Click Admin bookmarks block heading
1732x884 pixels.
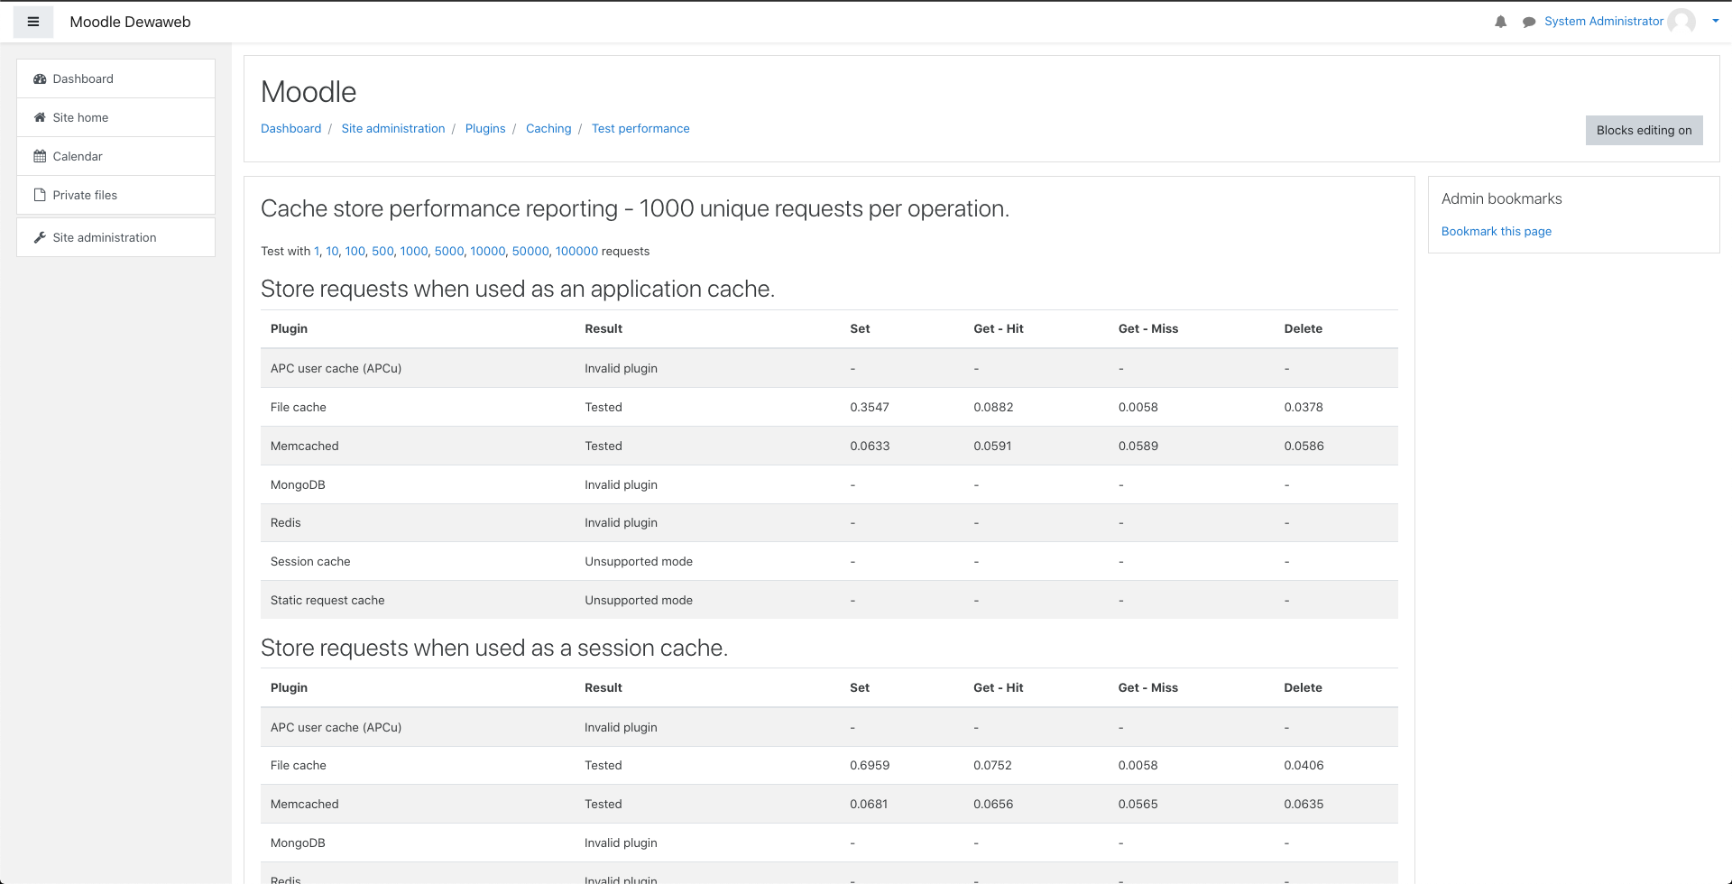click(1501, 198)
